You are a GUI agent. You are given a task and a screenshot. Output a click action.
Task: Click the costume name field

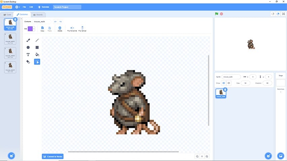pyautogui.click(x=42, y=21)
